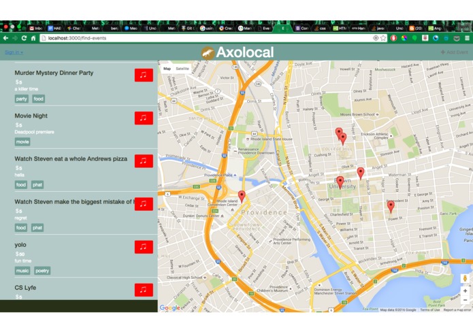This screenshot has width=473, height=336.
Task: Zoom out with the map minus button
Action: pos(465,300)
